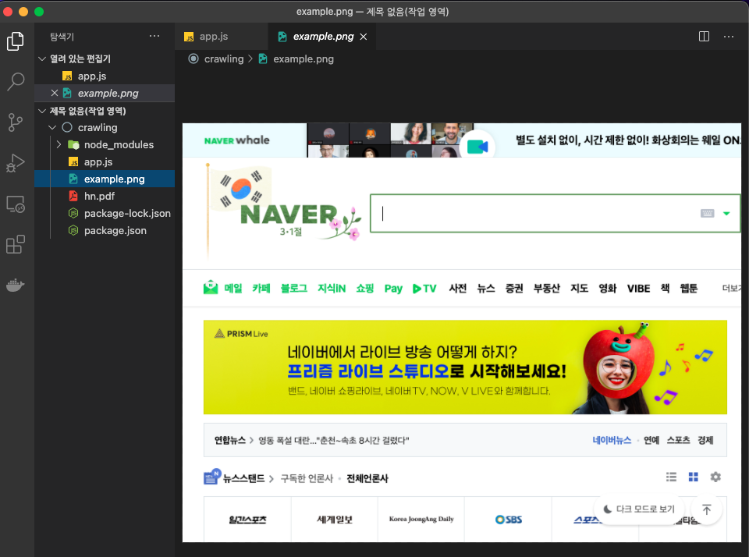Open Explorer panel more actions menu
This screenshot has width=749, height=557.
coord(154,37)
